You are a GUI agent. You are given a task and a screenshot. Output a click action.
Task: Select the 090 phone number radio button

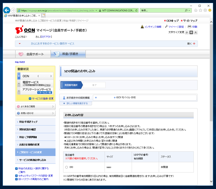pyautogui.click(x=66, y=167)
